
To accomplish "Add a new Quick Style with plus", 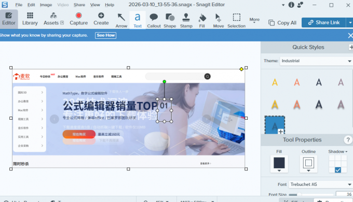I will click(x=351, y=47).
